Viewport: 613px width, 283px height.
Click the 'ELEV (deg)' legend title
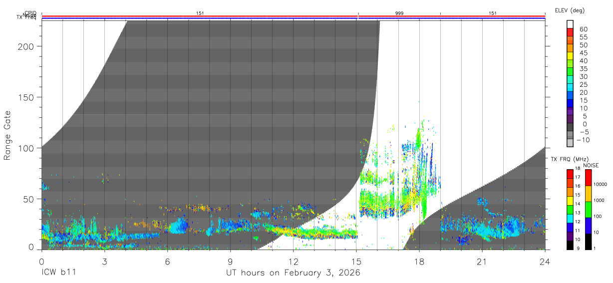pos(570,10)
